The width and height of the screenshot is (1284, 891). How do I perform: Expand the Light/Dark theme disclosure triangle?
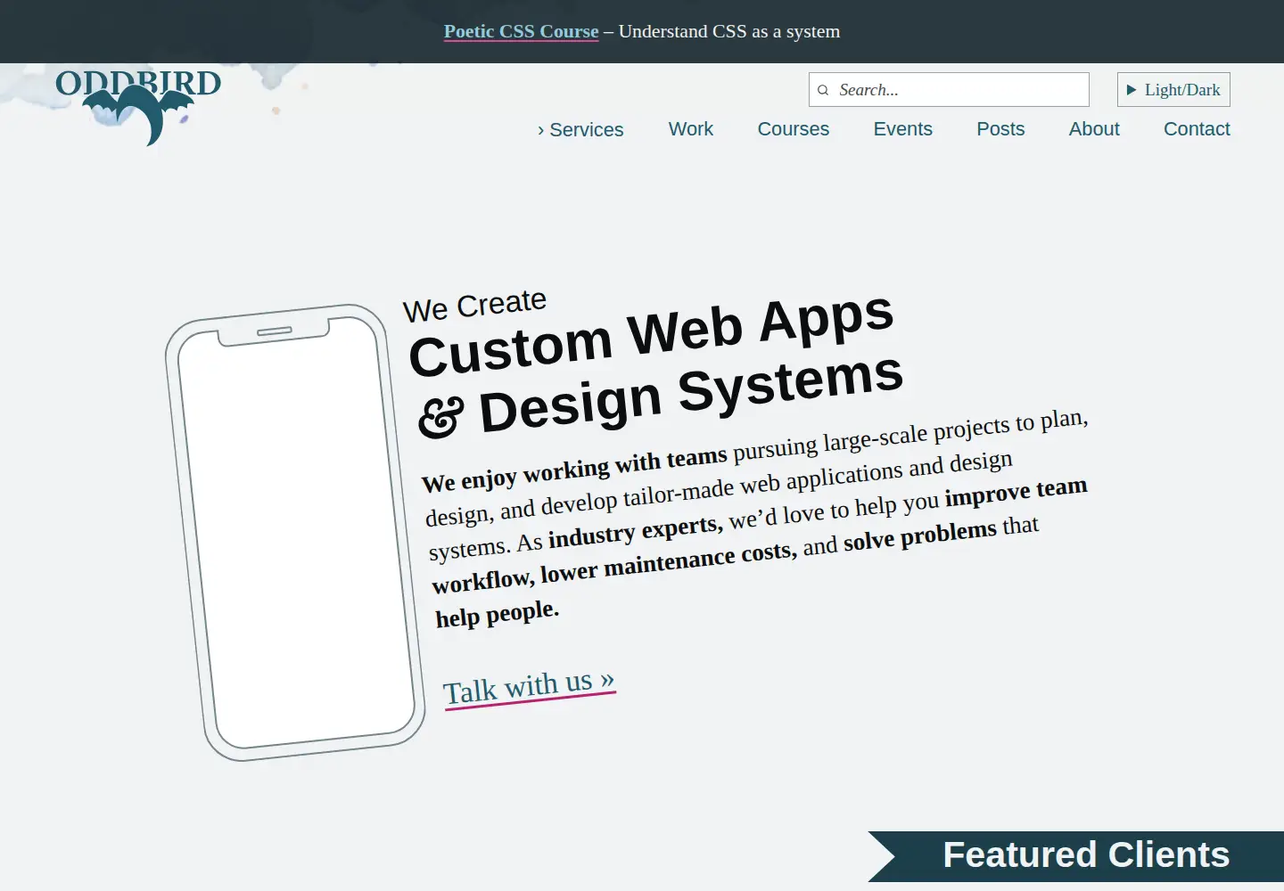tap(1132, 90)
